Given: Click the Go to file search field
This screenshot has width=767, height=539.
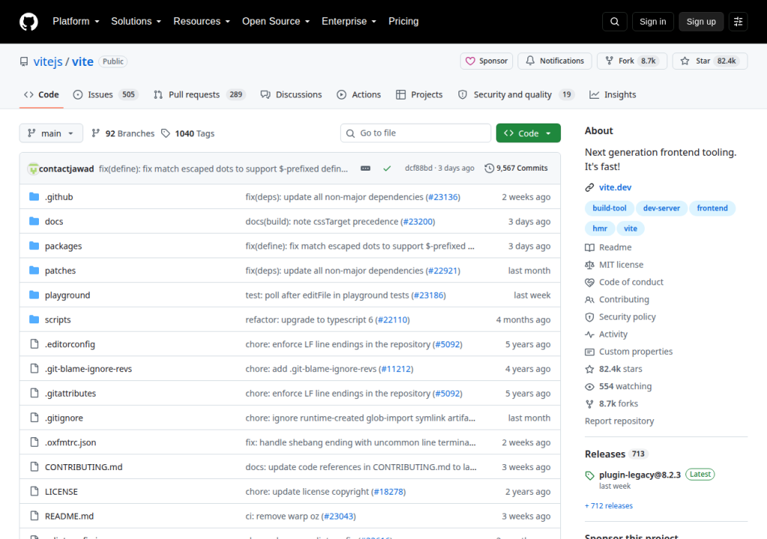Looking at the screenshot, I should [x=415, y=133].
